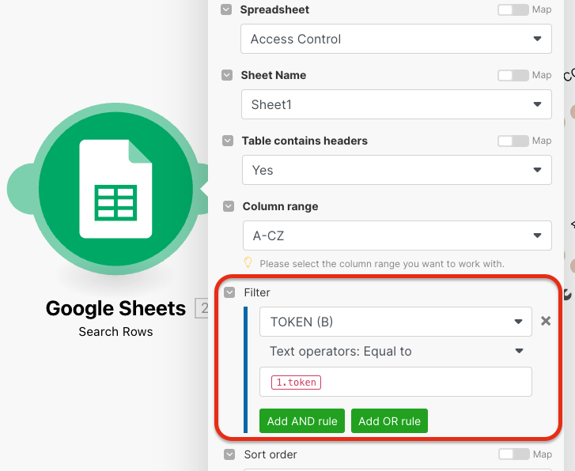Collapse the Table contains headers chevron

(x=228, y=141)
